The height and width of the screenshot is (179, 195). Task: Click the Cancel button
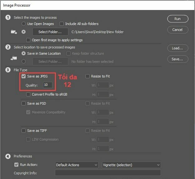pyautogui.click(x=178, y=30)
